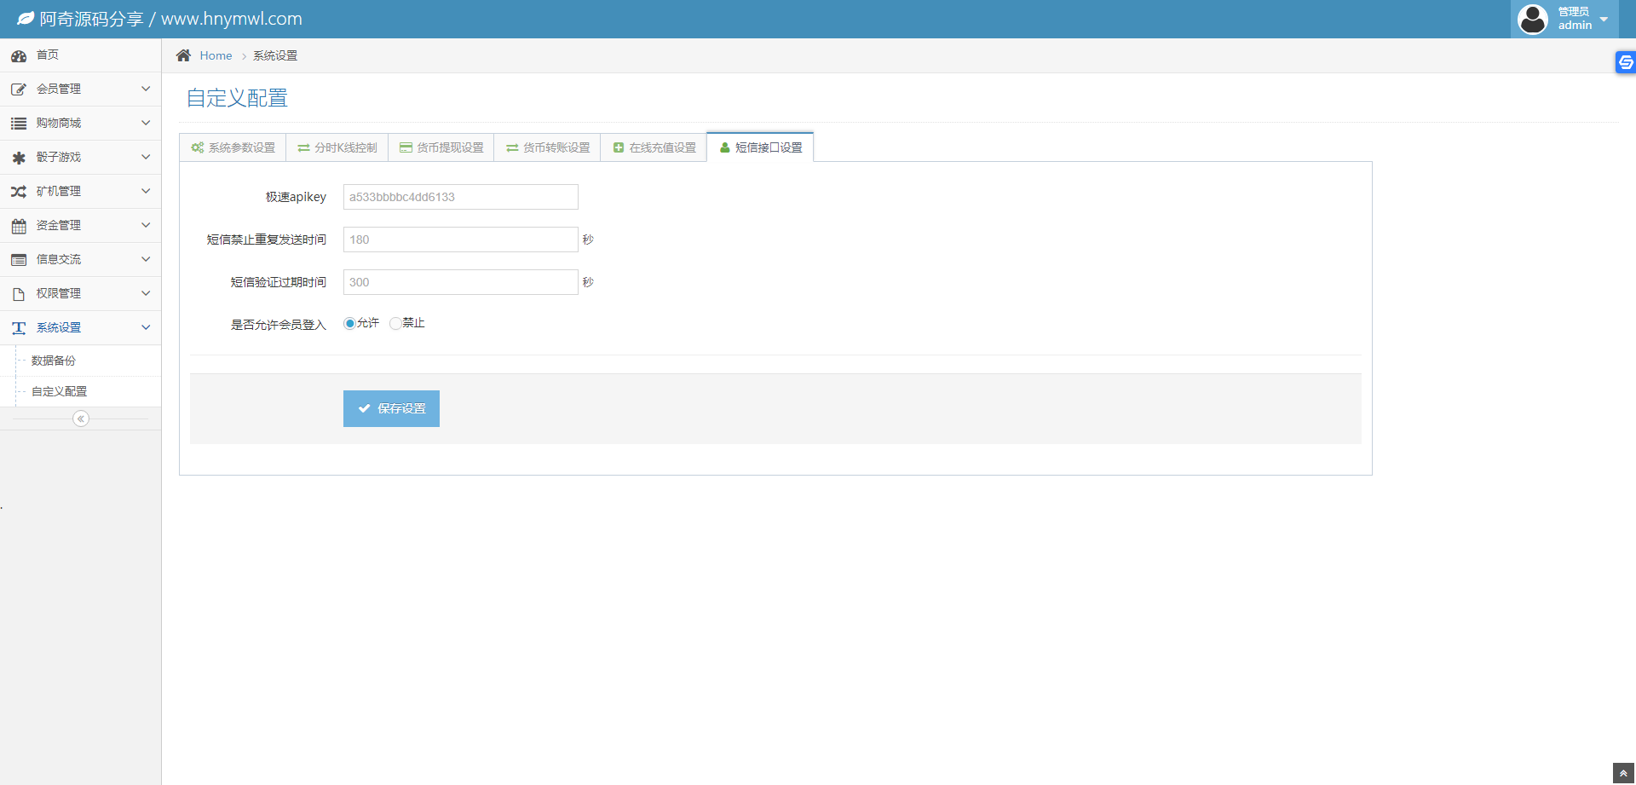This screenshot has width=1636, height=785.
Task: Click the 保存设置 button
Action: click(x=391, y=408)
